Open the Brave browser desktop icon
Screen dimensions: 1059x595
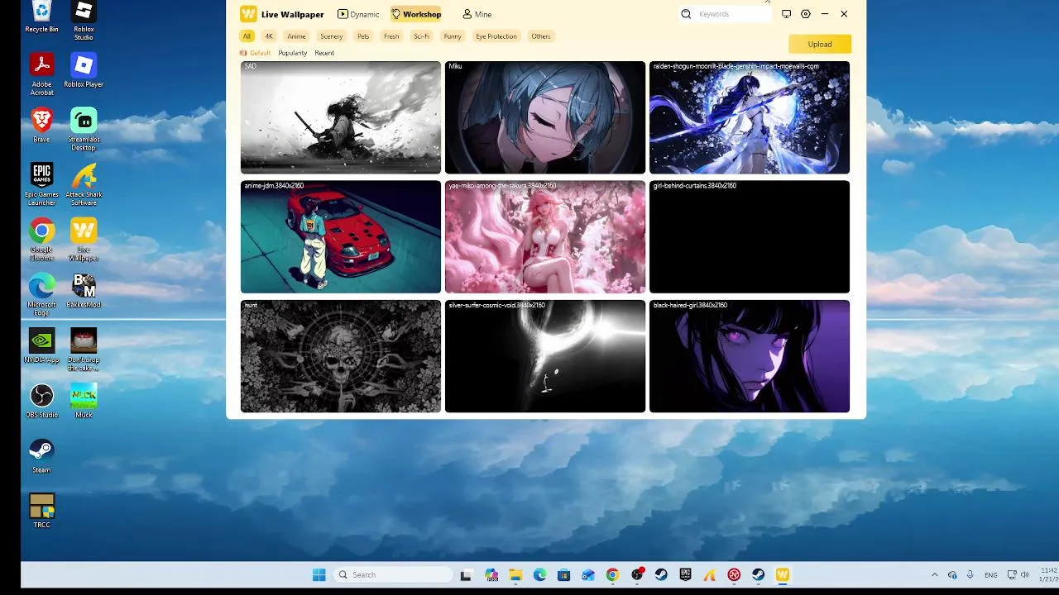click(41, 125)
